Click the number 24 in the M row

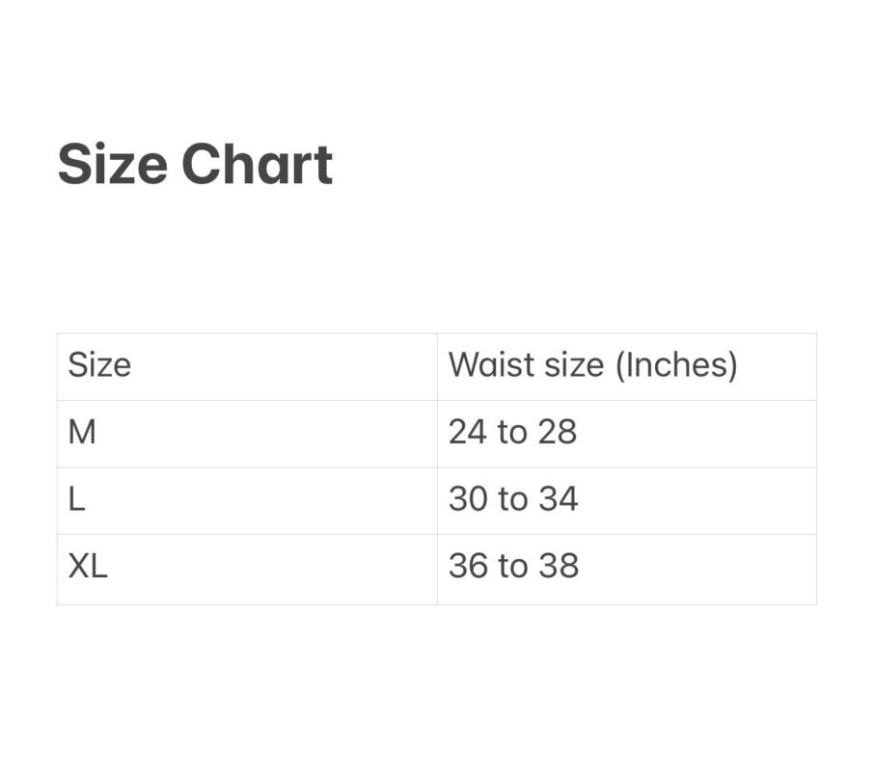coord(468,433)
